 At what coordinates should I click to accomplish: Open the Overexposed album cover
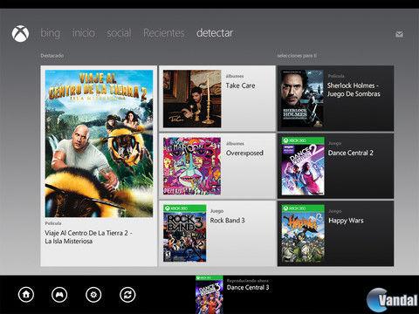(x=192, y=166)
